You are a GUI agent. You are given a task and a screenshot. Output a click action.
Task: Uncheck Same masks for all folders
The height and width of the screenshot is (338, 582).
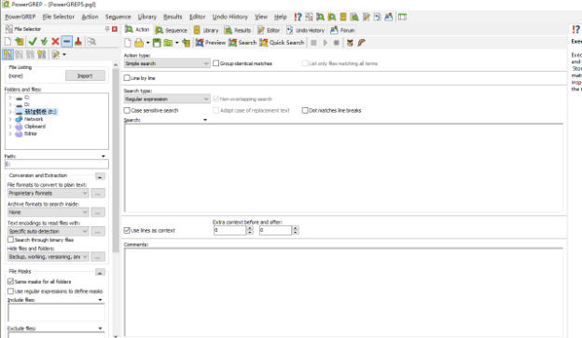[11, 281]
